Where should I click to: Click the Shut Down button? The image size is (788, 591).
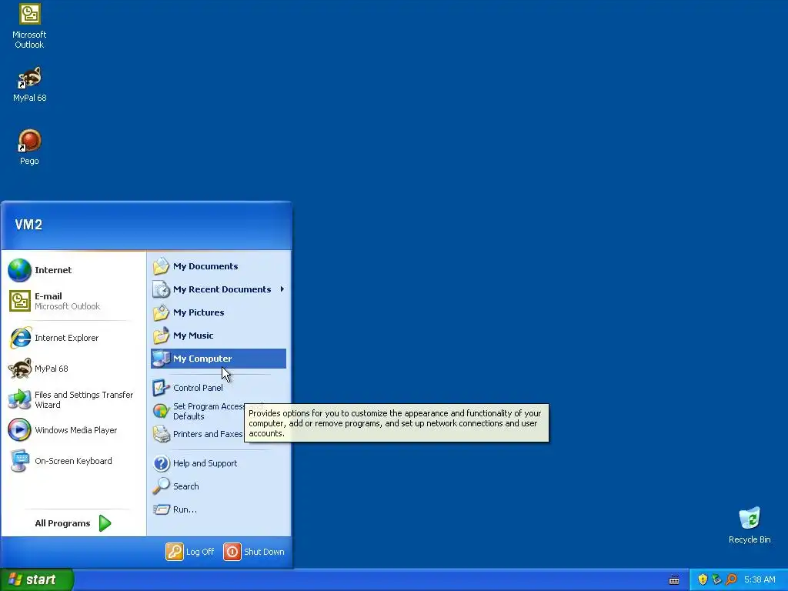click(x=254, y=552)
